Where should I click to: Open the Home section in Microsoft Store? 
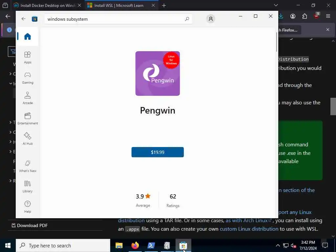(28, 36)
